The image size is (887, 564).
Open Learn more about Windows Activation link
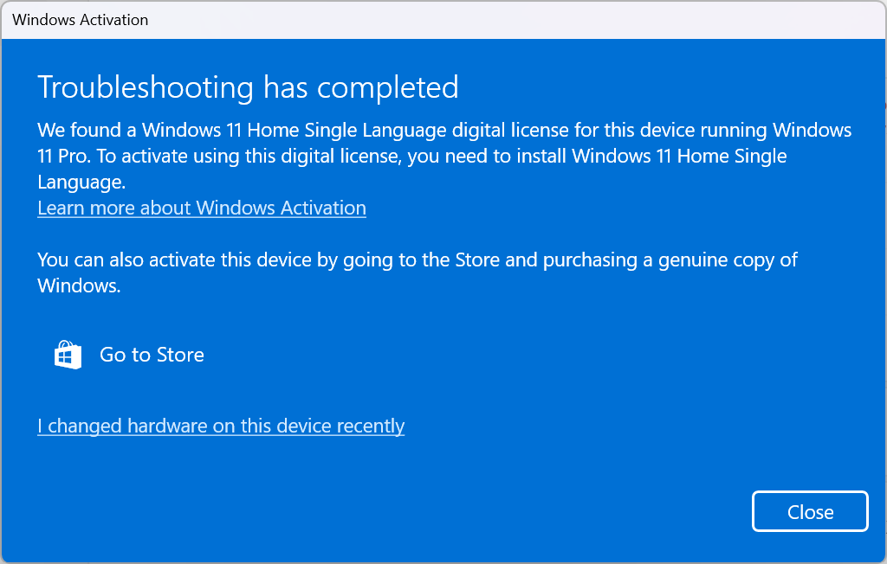click(x=202, y=208)
